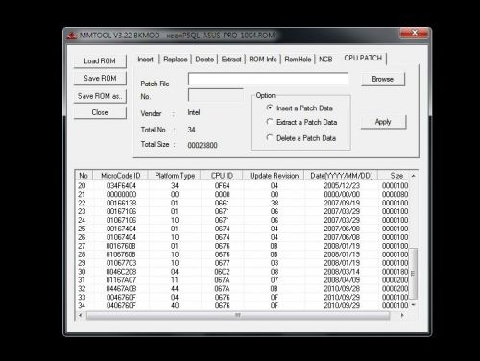Select row 29 with MicroCode 01067703
Image resolution: width=480 pixels, height=361 pixels.
243,263
